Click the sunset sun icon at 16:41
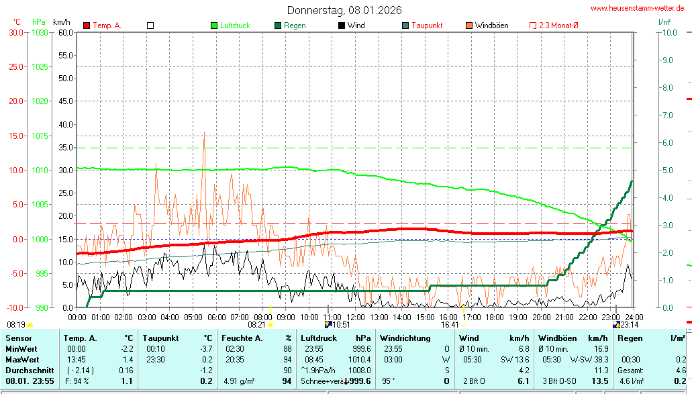 coord(462,324)
